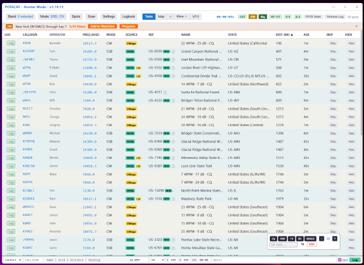Hide the Bridger-Teton National Forest spot
This screenshot has height=265, width=364.
click(351, 101)
